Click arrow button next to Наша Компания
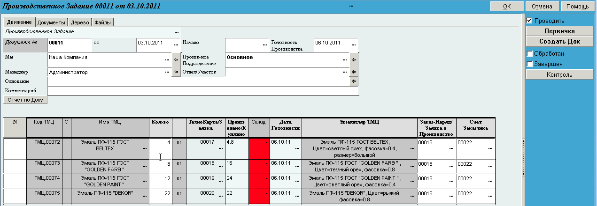597x206 pixels. point(176,60)
